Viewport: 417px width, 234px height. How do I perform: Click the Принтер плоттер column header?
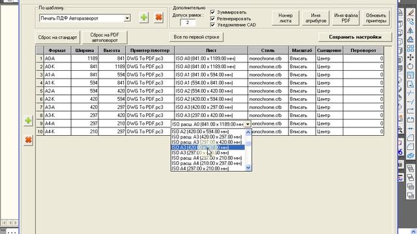(x=150, y=50)
